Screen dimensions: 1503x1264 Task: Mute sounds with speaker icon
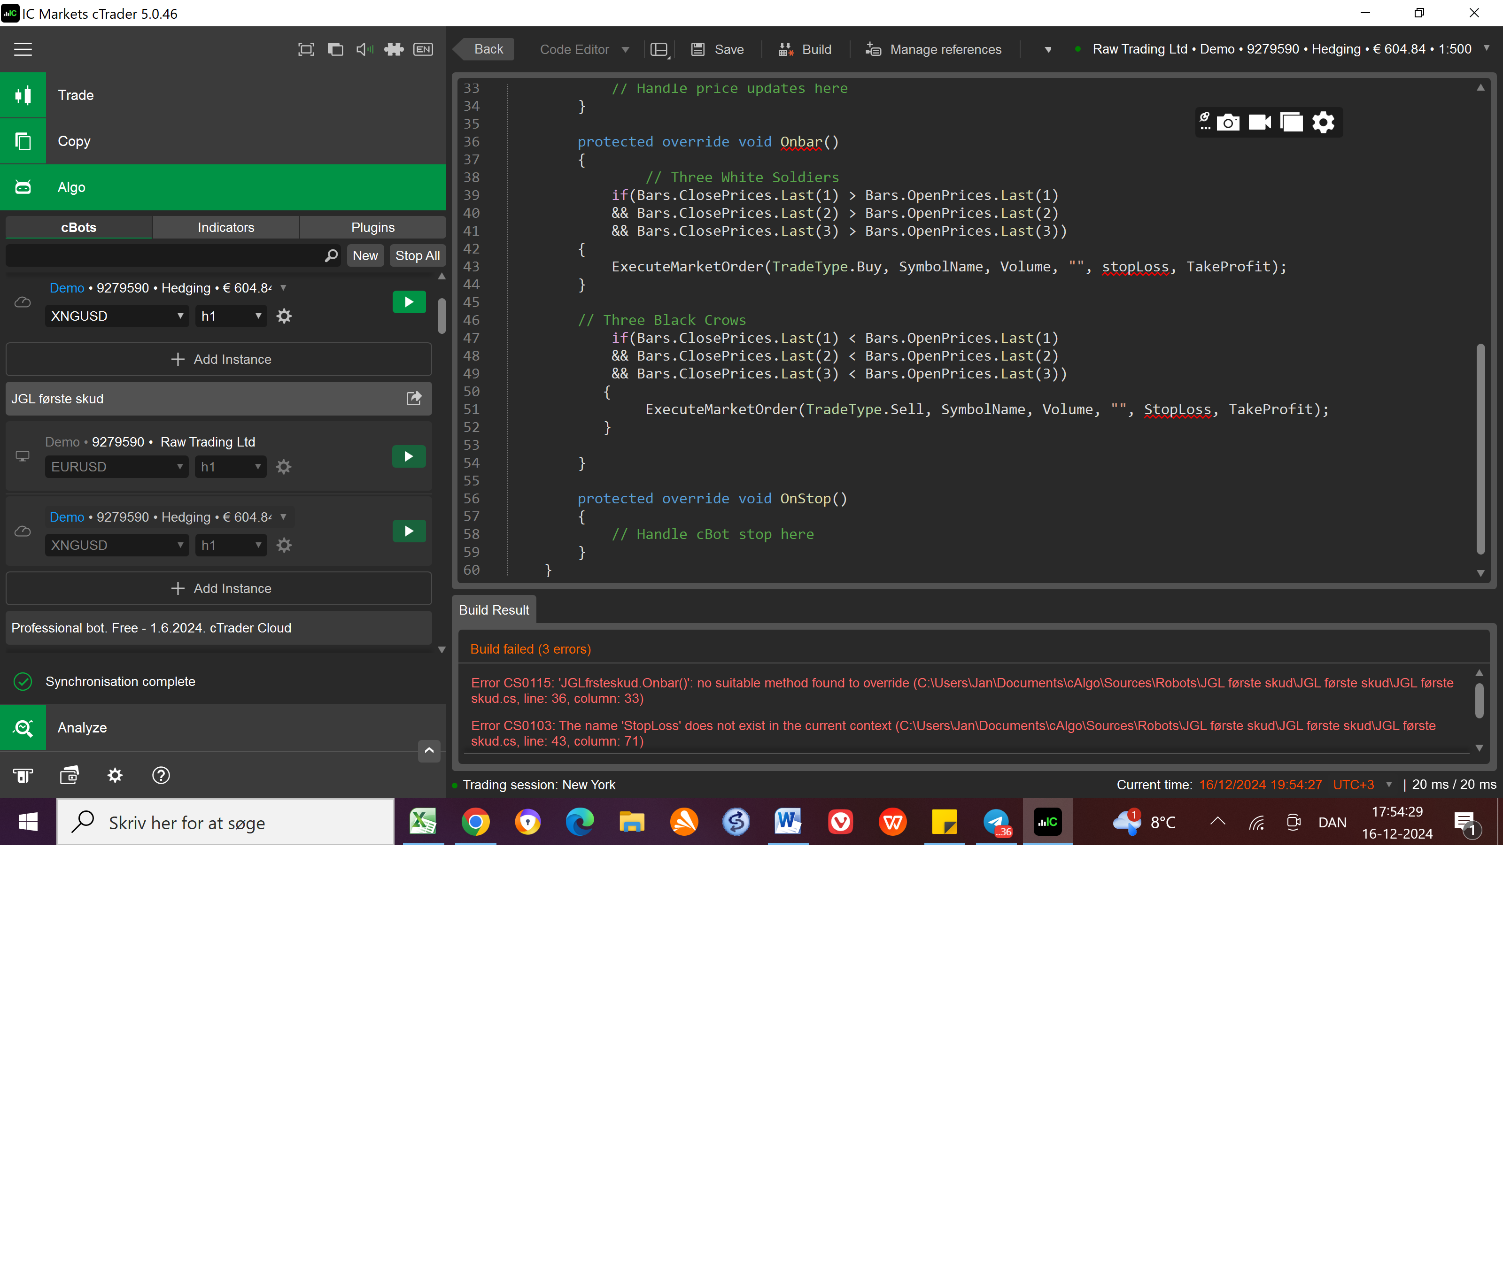[x=365, y=49]
